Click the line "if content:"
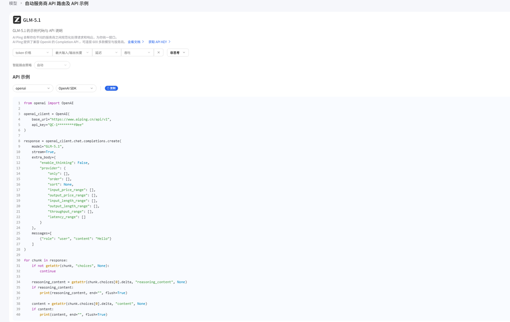This screenshot has height=322, width=510. tap(43, 309)
